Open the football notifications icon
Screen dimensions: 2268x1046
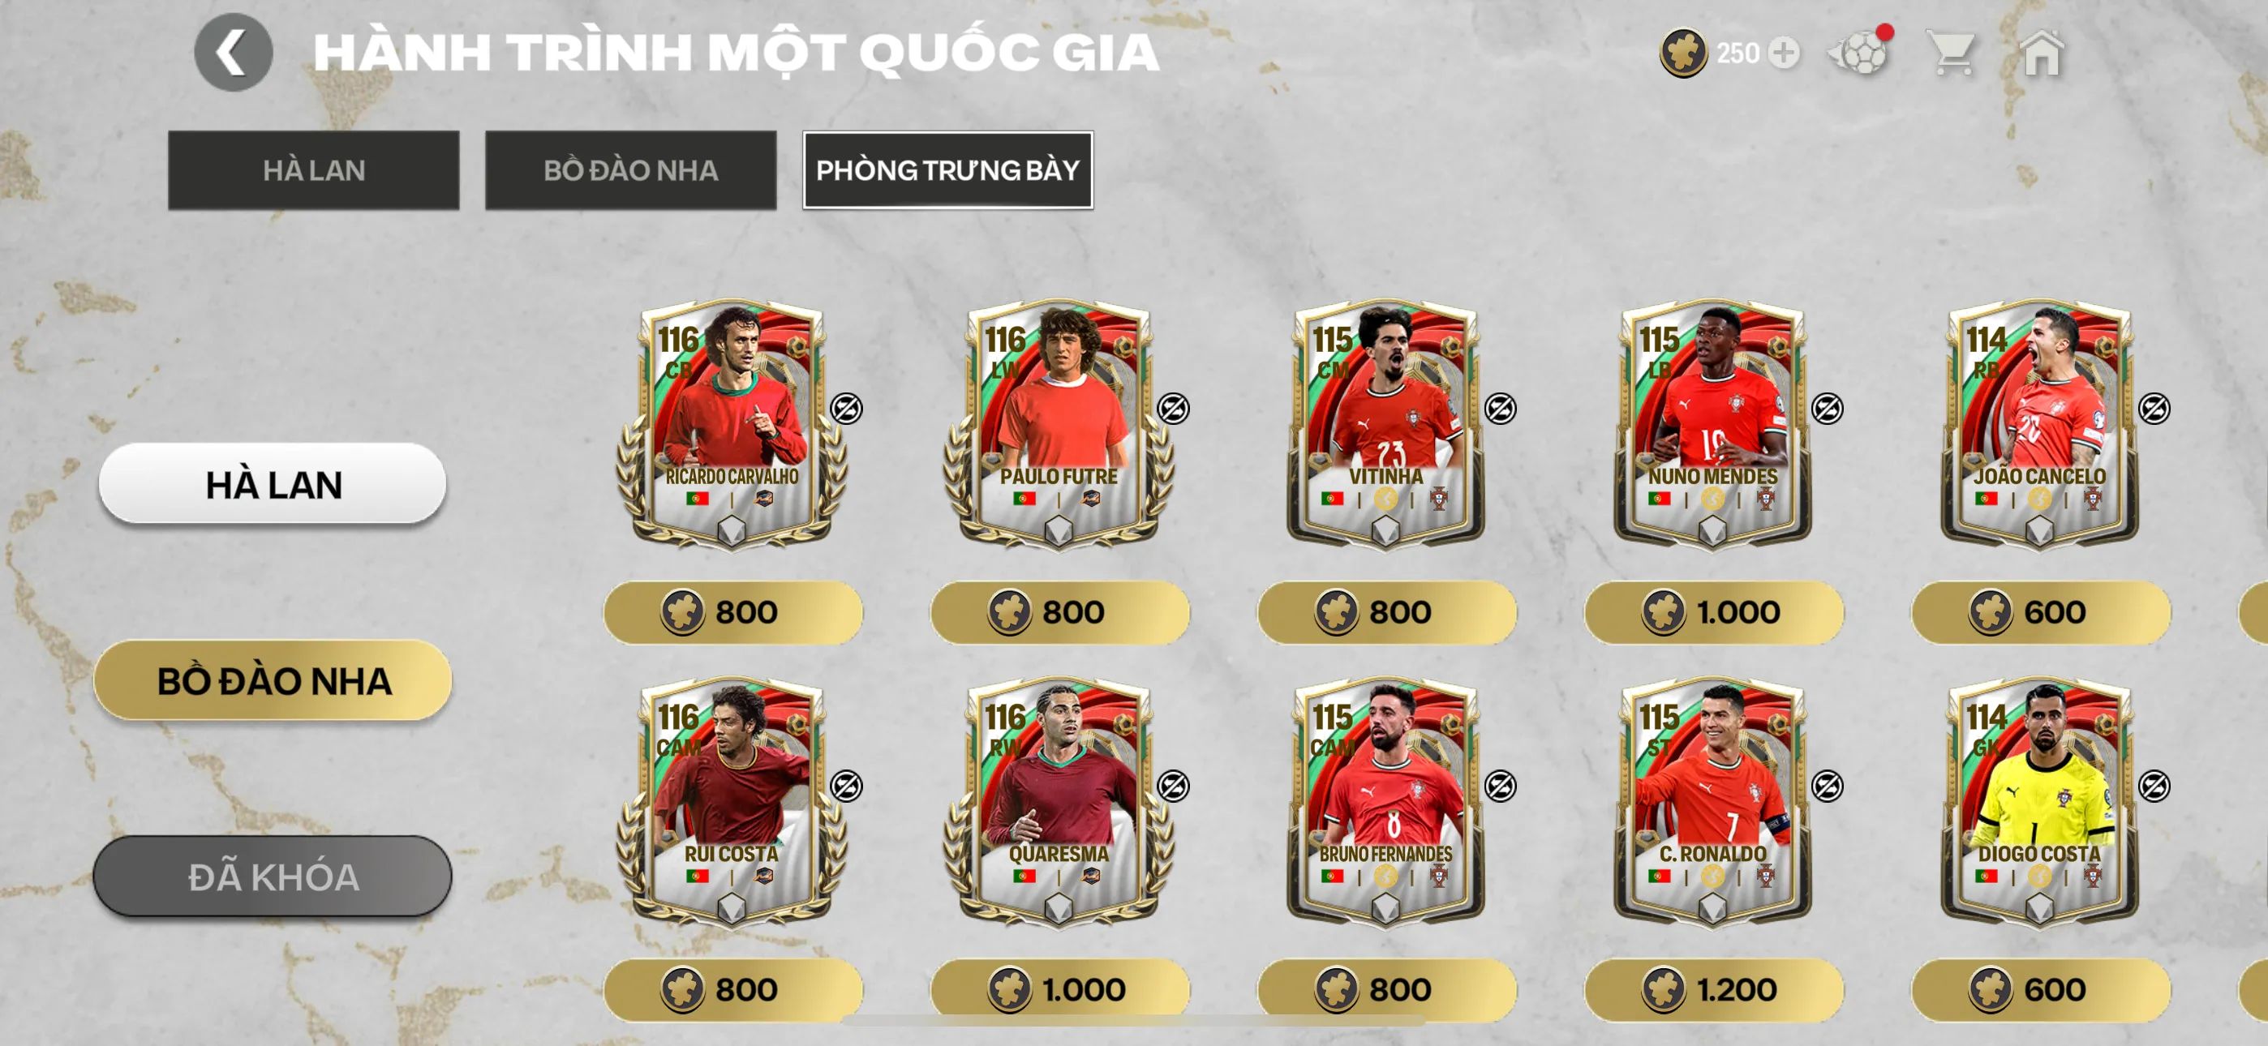click(x=1860, y=53)
